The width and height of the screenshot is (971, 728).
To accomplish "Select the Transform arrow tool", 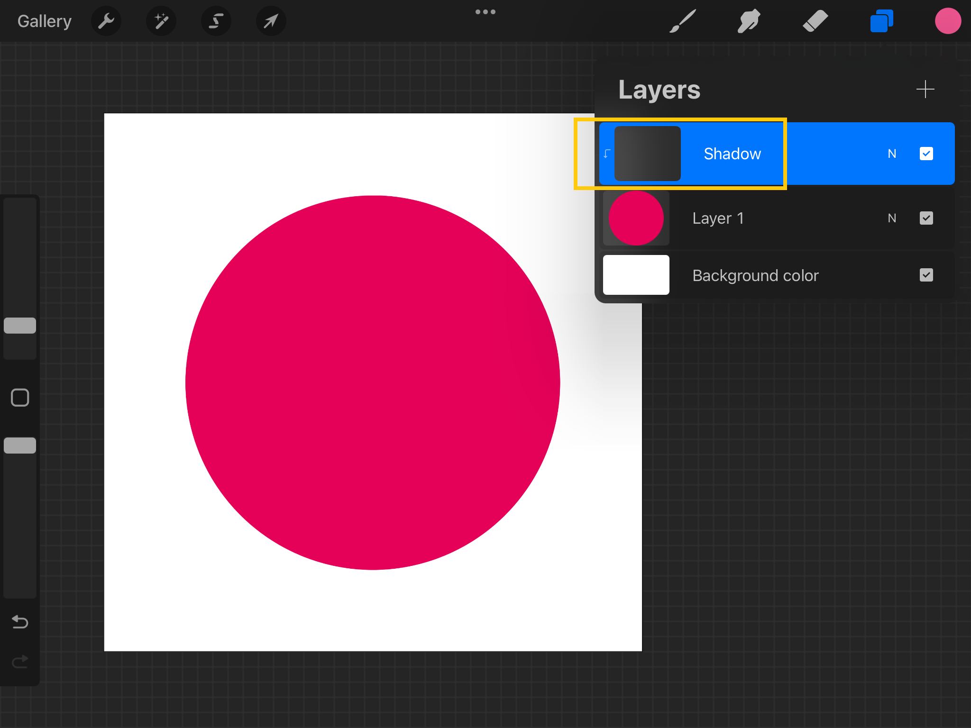I will tap(271, 21).
